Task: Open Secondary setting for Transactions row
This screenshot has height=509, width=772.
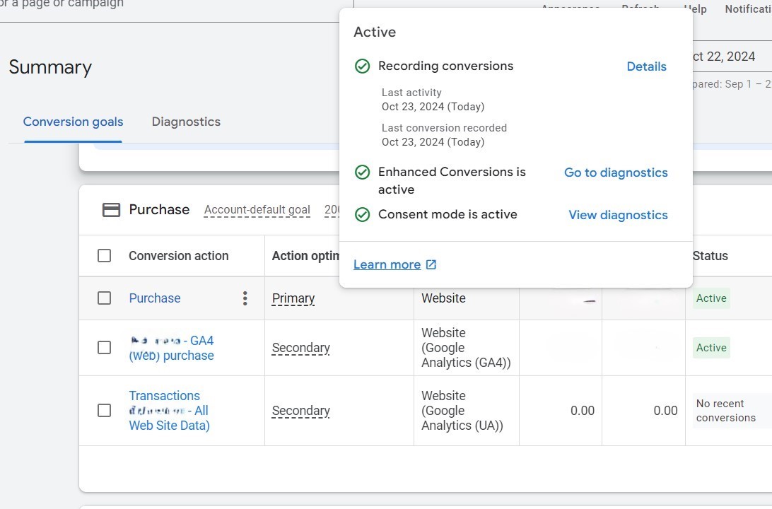Action: point(301,411)
